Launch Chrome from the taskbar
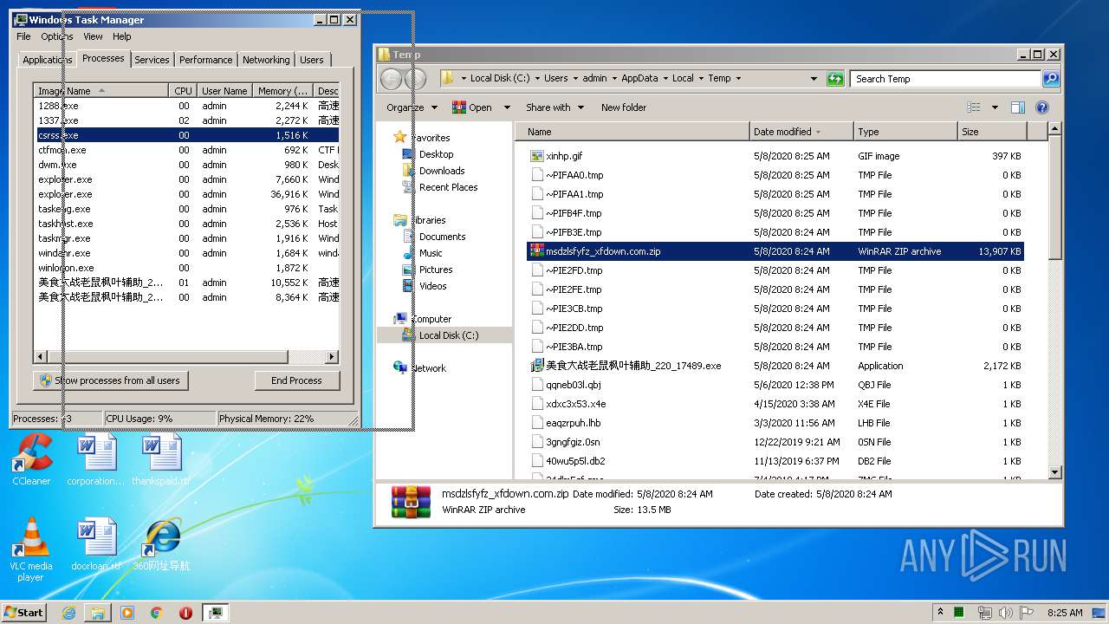 [156, 613]
